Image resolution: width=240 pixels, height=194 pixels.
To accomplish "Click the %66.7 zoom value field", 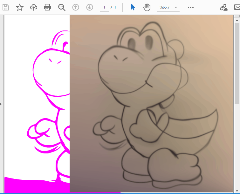I will coord(165,7).
